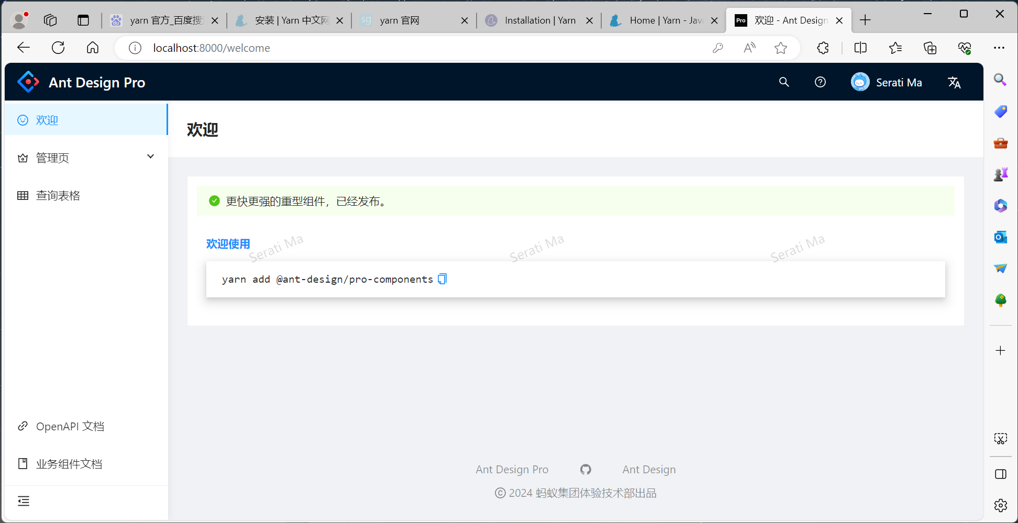Open Edge sidebar Tools briefcase
1018x523 pixels.
[x=1000, y=143]
